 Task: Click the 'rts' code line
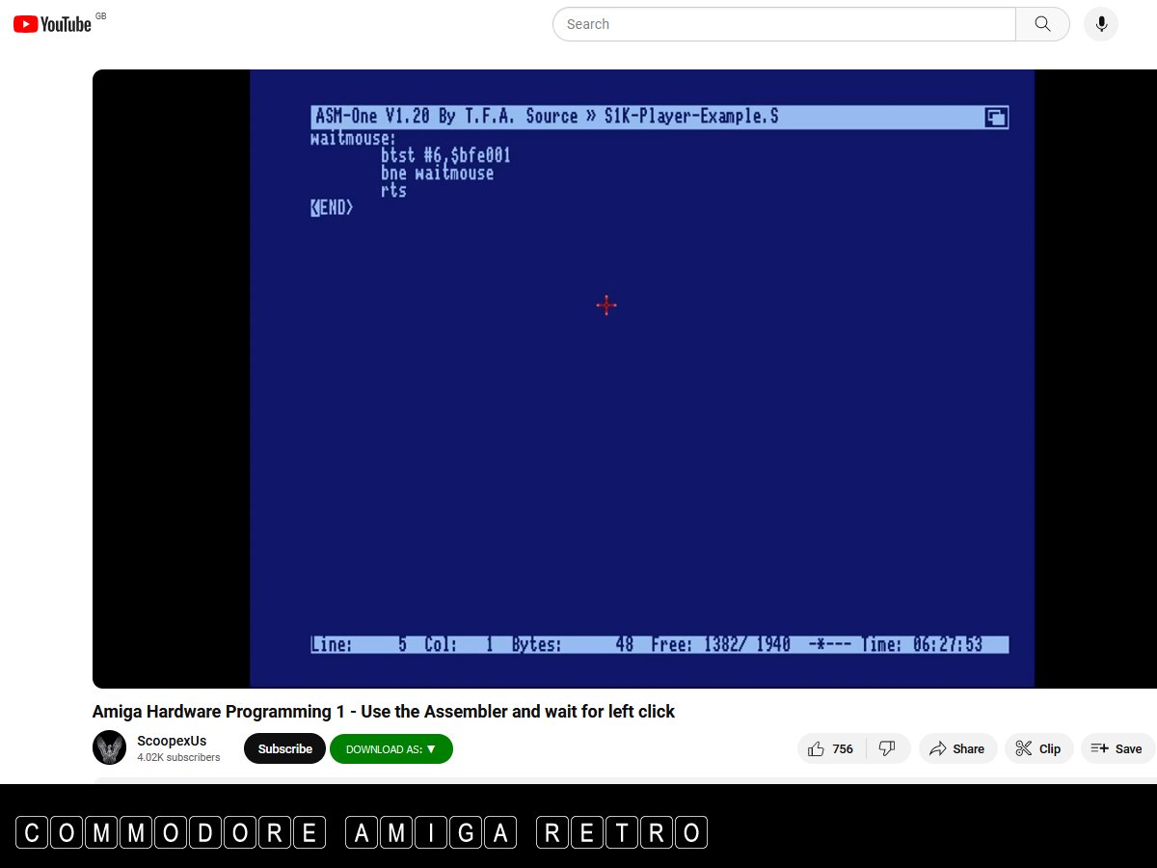pos(393,191)
